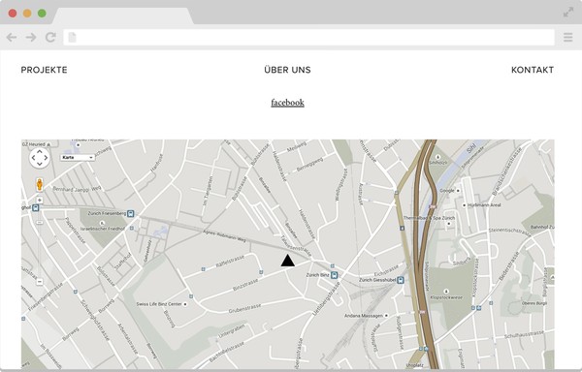
Task: Click the green maximize window button
Action: (x=42, y=14)
